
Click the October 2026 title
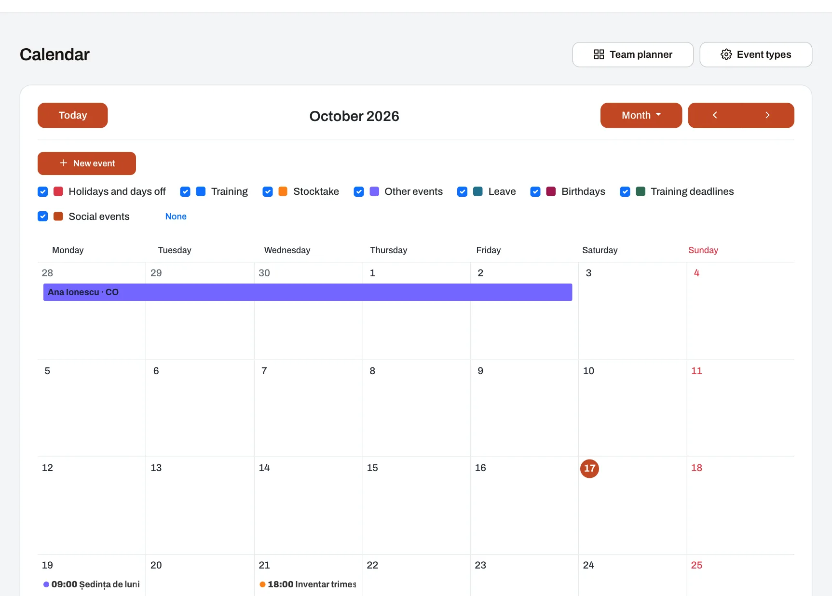coord(355,116)
